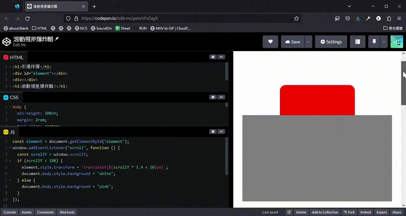Viewport: 406px width, 216px height.
Task: Click the preview vertical scrollbar thumb
Action: pos(403,83)
